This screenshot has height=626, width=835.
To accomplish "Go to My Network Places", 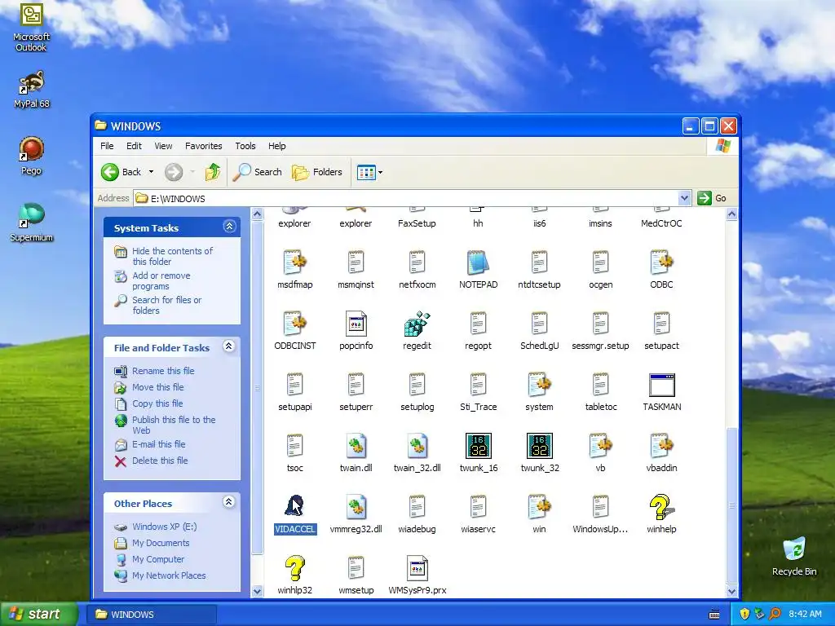I will [x=169, y=575].
